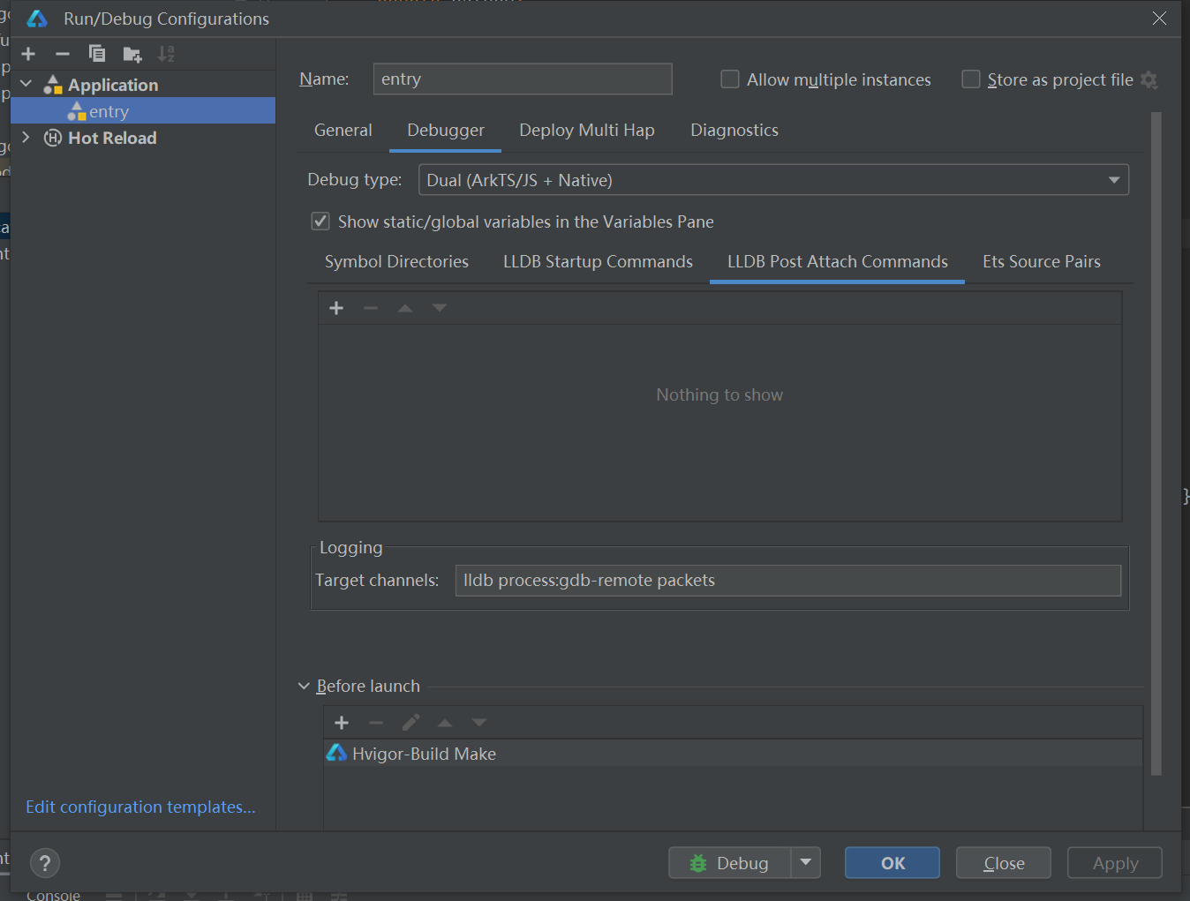Confirm with the OK button
Image resolution: width=1190 pixels, height=901 pixels.
pyautogui.click(x=892, y=862)
